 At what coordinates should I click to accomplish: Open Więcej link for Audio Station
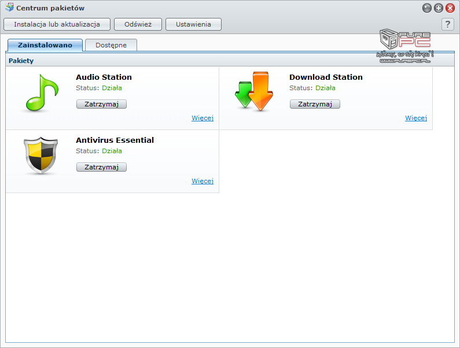coord(203,118)
